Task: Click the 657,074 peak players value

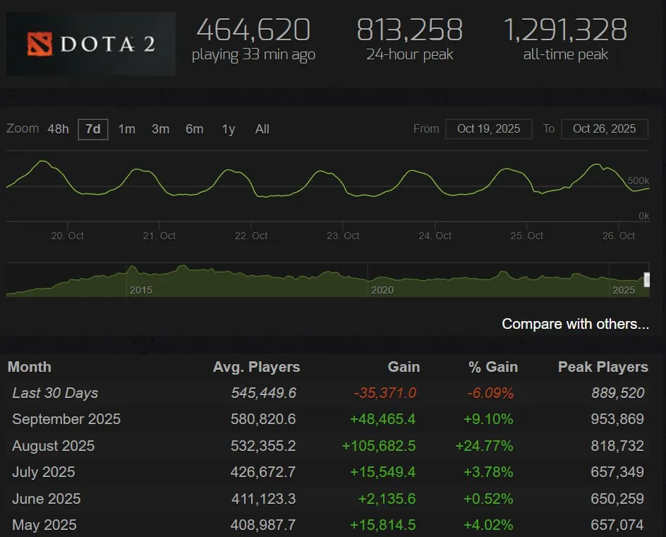Action: (617, 525)
